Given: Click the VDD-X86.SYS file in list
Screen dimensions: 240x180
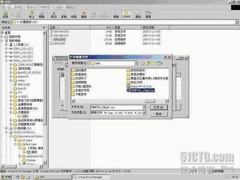Looking at the screenshot, I should tap(59, 35).
